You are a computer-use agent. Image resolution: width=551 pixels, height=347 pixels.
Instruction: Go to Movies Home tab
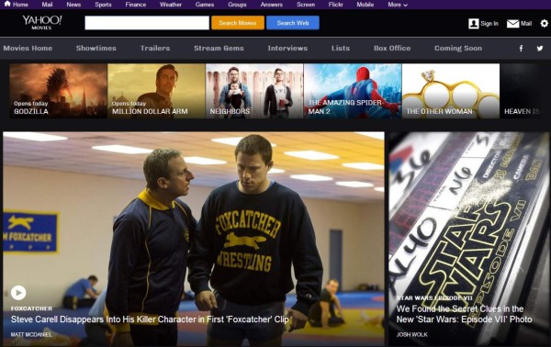pos(28,48)
